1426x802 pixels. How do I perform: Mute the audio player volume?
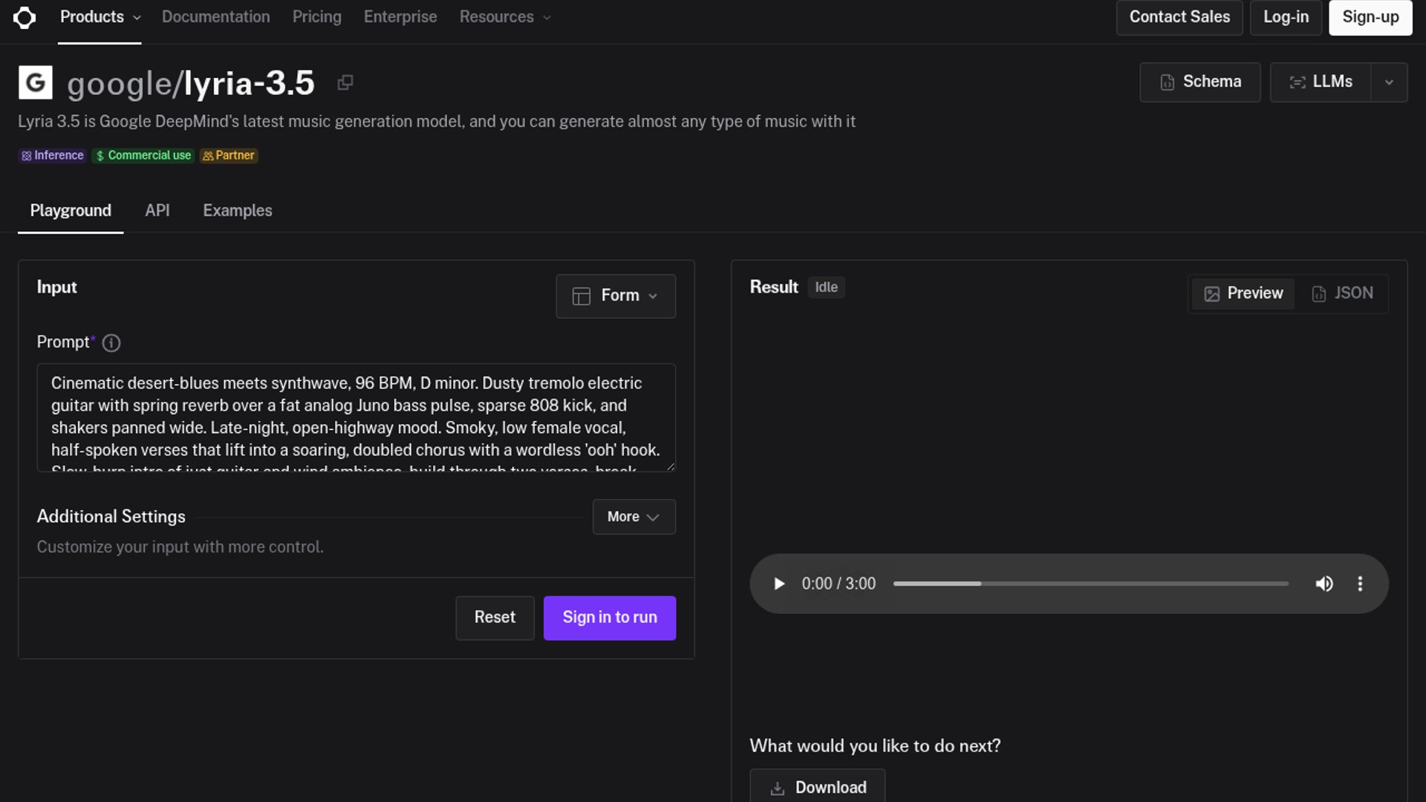(1324, 584)
